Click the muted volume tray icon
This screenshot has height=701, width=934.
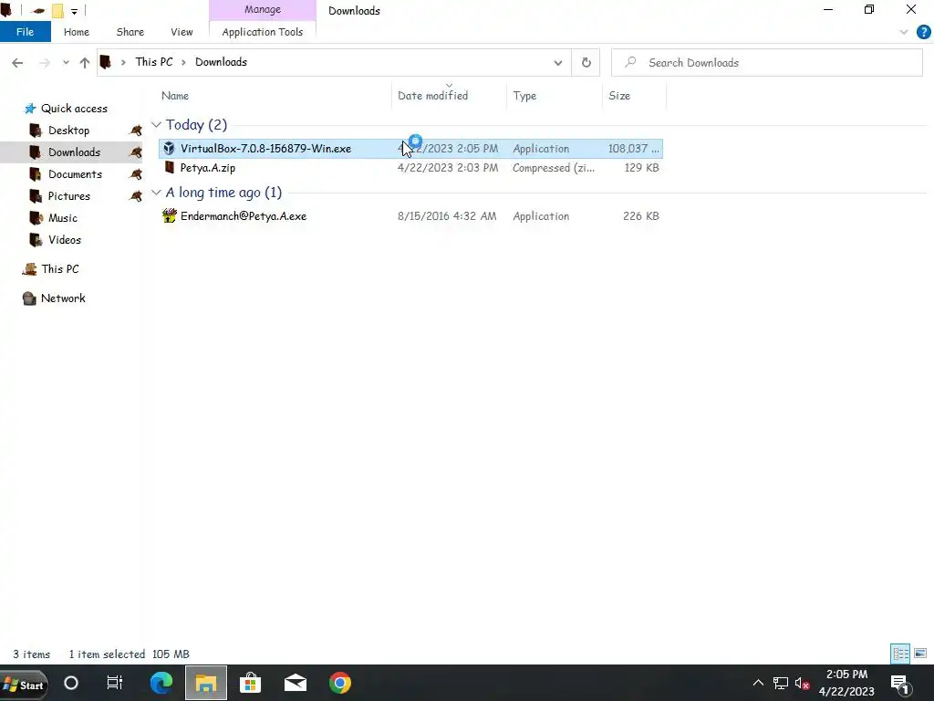pos(802,683)
